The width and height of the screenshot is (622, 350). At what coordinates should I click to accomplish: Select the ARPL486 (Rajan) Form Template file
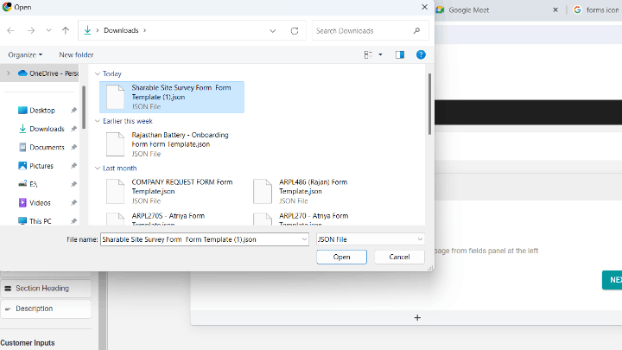pyautogui.click(x=313, y=188)
